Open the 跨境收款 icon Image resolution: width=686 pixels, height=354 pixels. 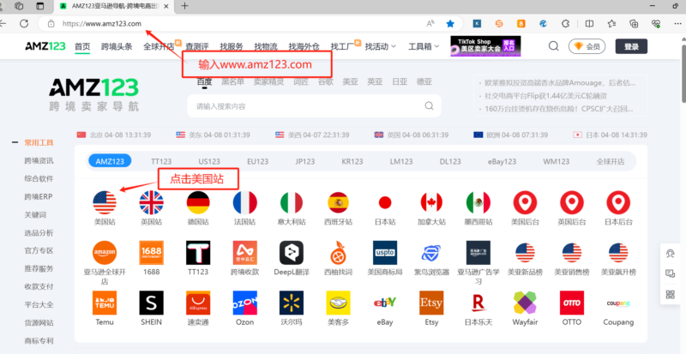245,253
